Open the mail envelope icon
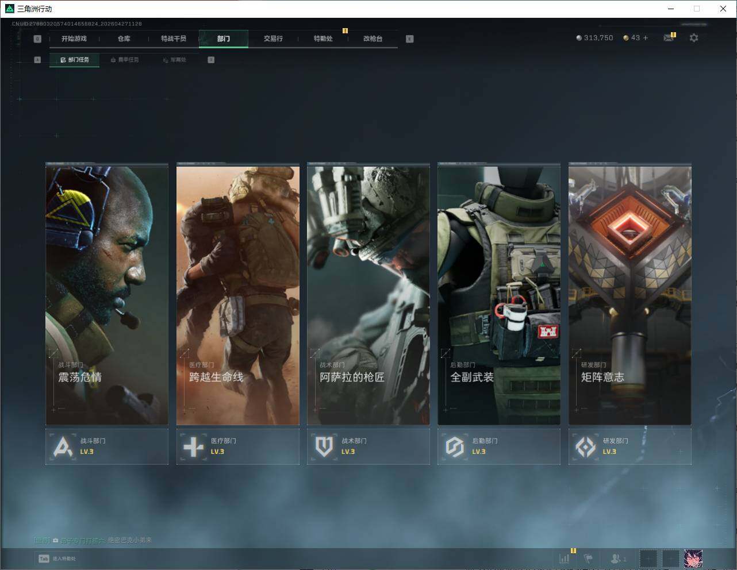Image resolution: width=737 pixels, height=570 pixels. coord(669,38)
